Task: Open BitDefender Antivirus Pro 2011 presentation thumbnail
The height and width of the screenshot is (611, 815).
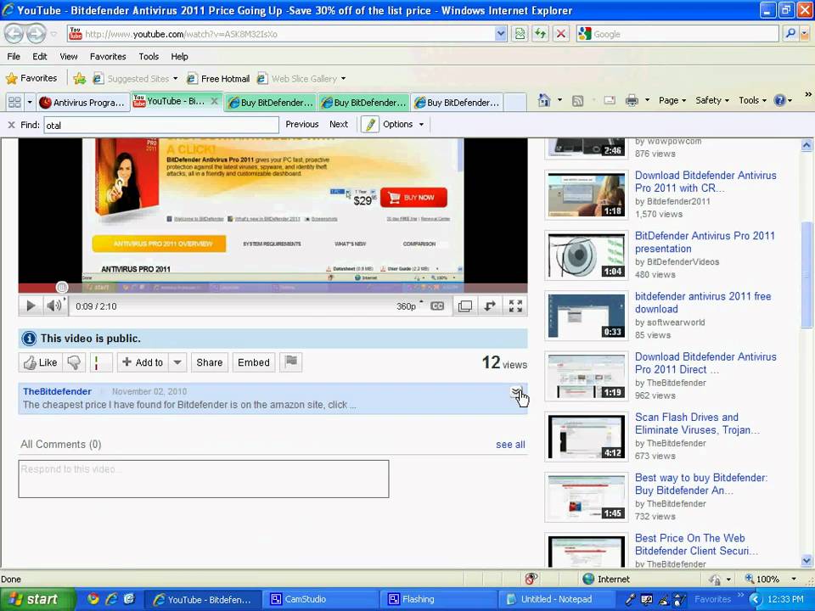Action: (587, 255)
